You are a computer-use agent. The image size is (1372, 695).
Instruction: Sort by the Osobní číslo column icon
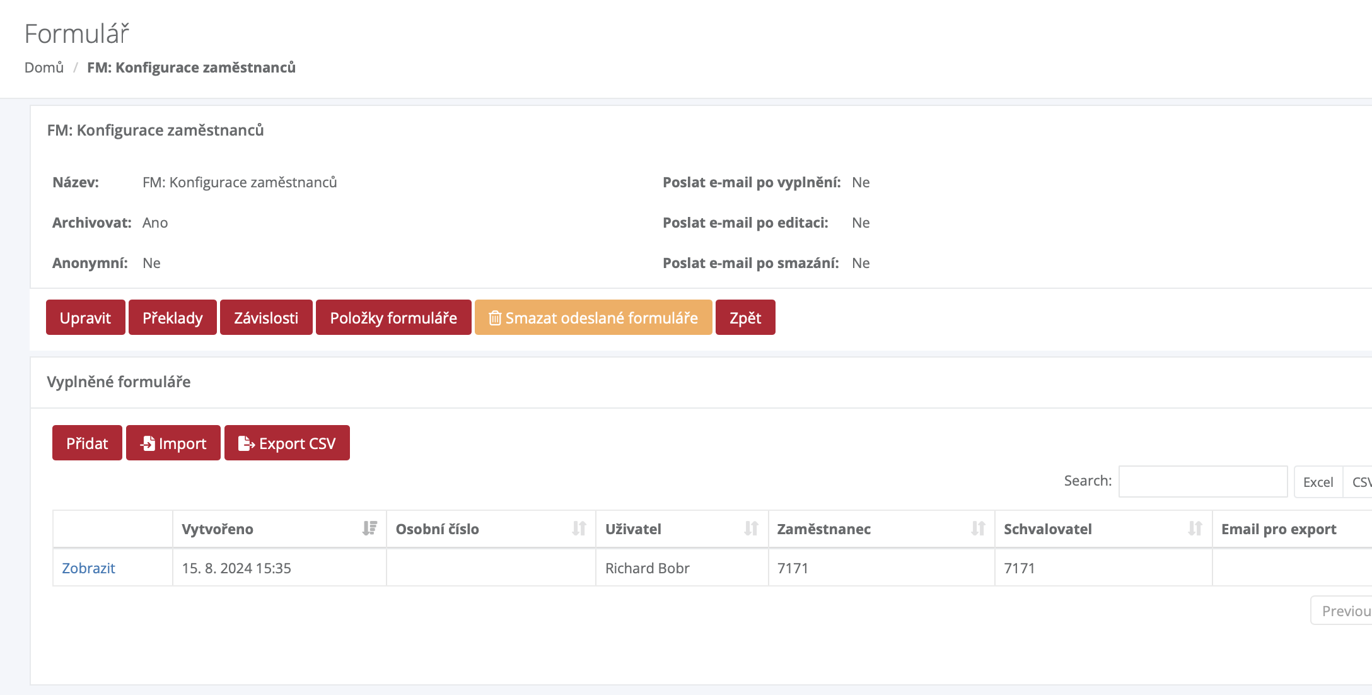(x=579, y=529)
